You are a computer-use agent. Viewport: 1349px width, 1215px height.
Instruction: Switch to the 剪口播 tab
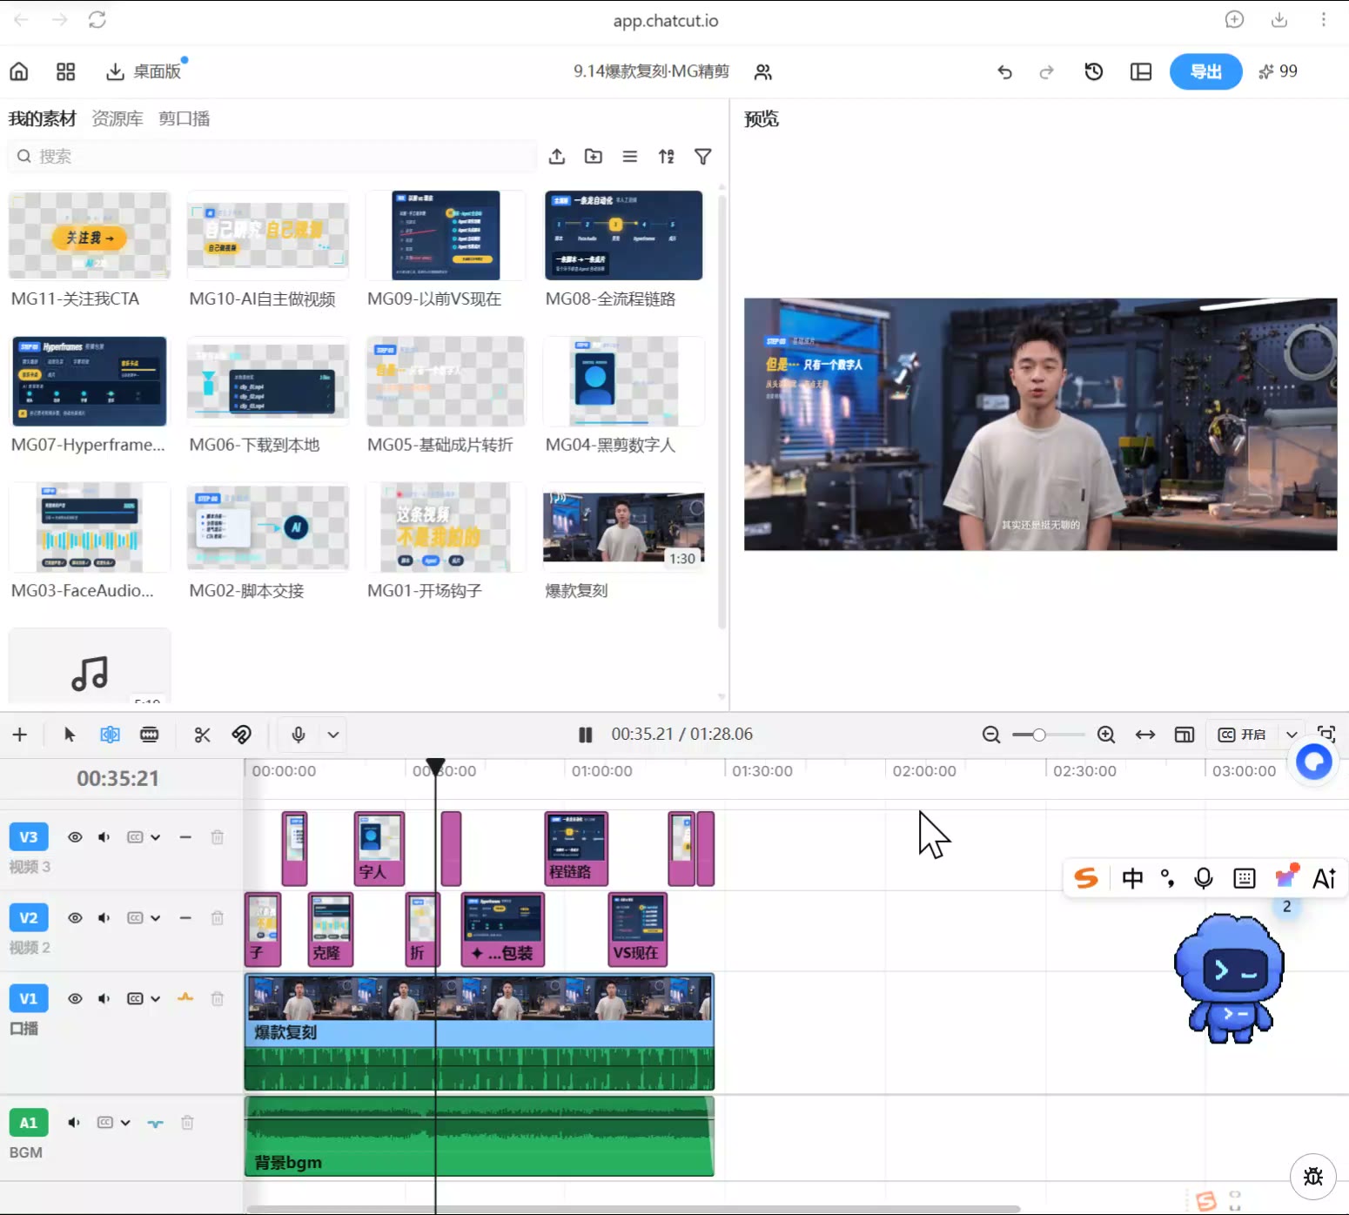click(x=185, y=118)
